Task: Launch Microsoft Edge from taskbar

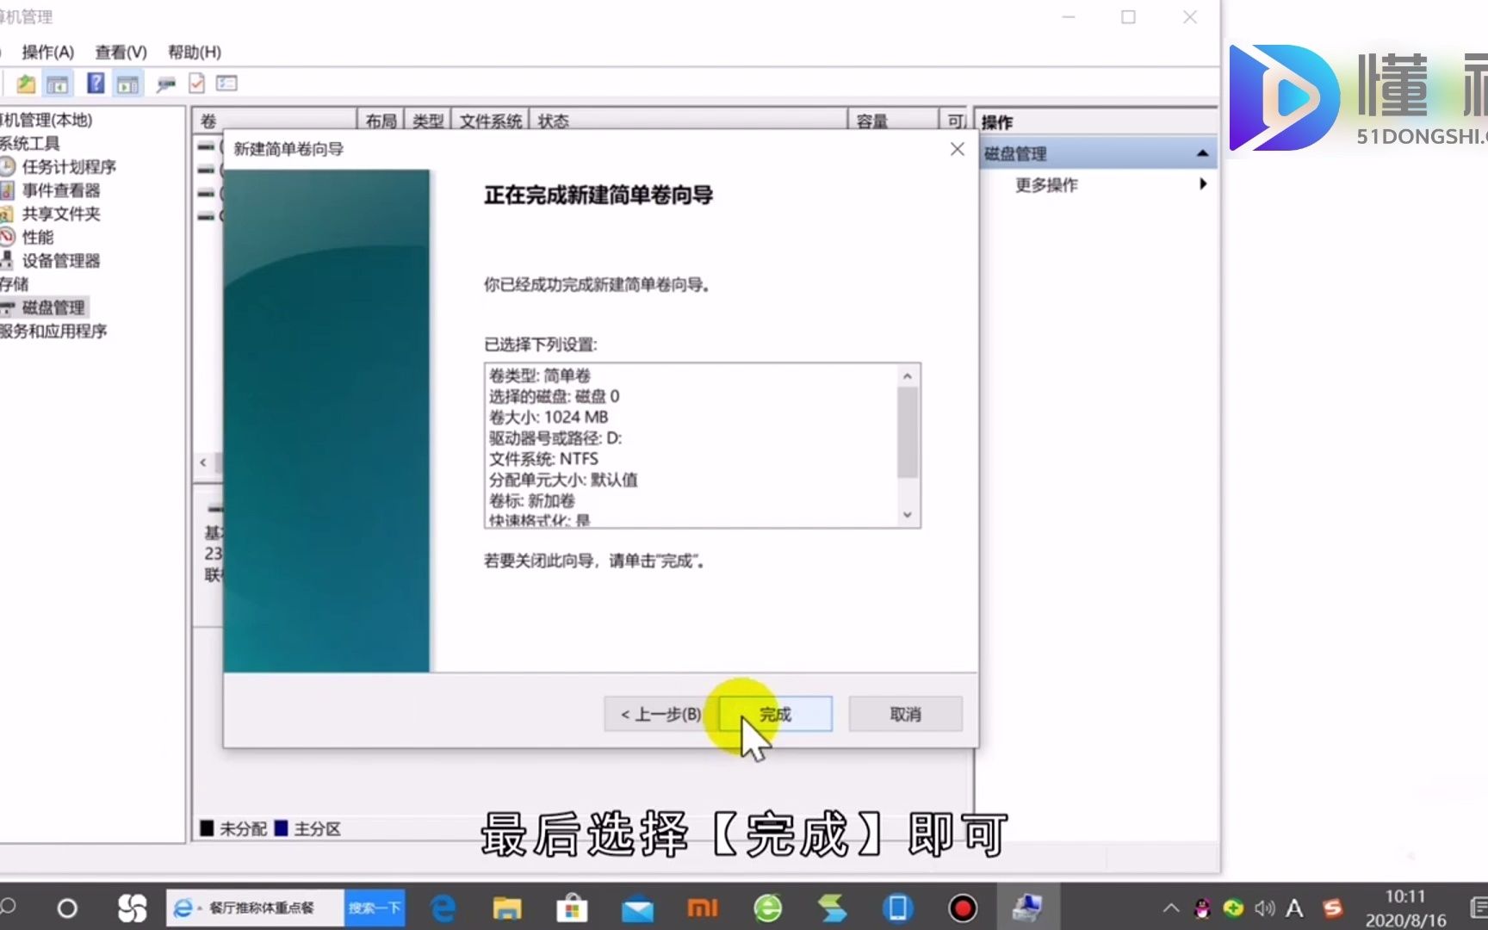Action: (443, 908)
